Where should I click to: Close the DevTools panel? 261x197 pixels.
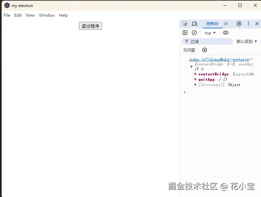click(257, 24)
